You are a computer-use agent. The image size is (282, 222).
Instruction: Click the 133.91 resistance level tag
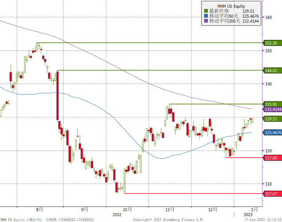click(271, 104)
